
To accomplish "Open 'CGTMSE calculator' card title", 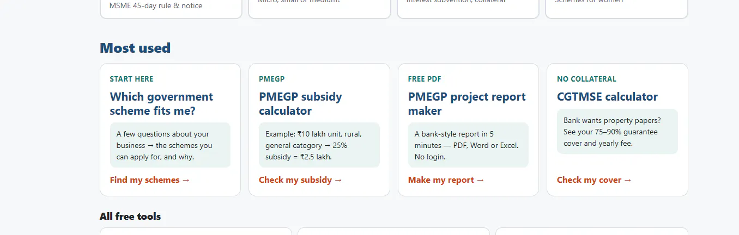I will click(x=607, y=97).
